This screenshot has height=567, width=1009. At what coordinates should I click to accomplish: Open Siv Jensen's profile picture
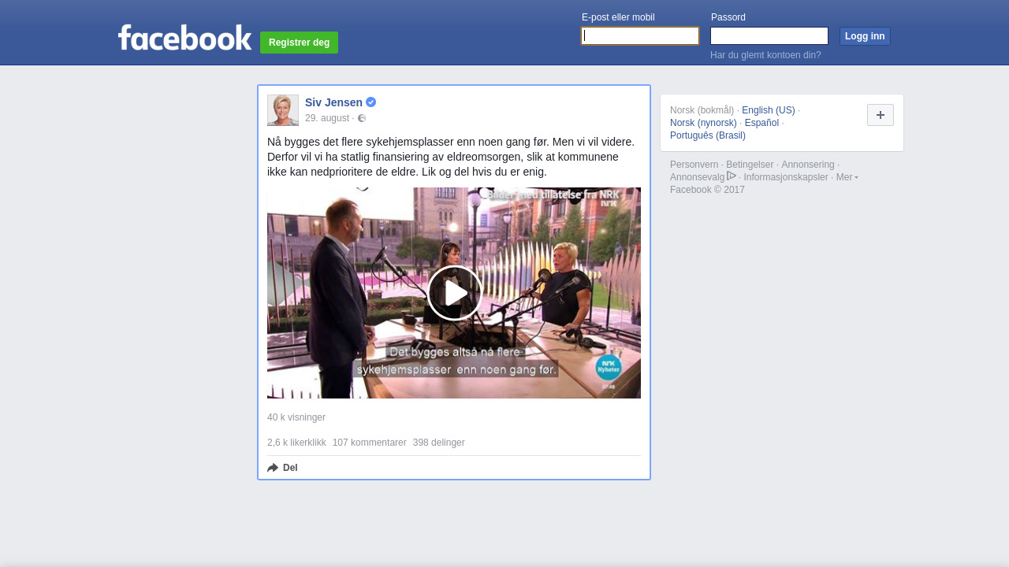coord(283,110)
